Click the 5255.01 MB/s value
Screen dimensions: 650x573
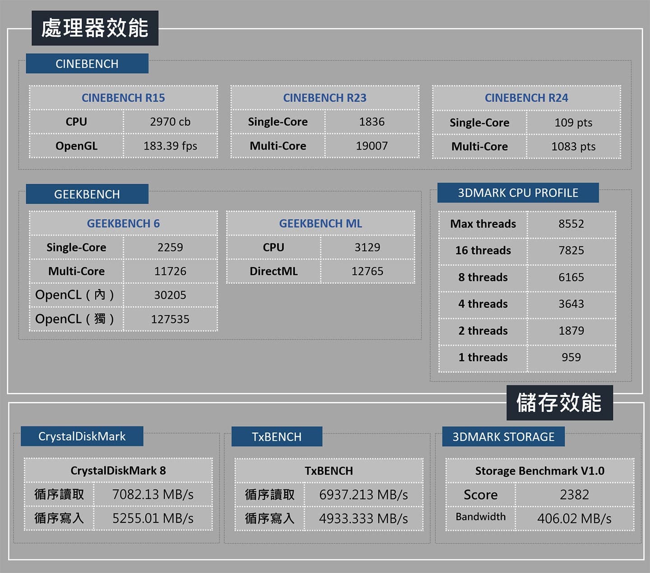click(x=153, y=518)
